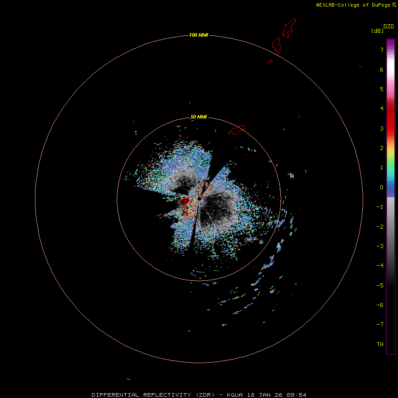Click the 7 value on the colorbar
Screen dimensions: 398x398
382,50
